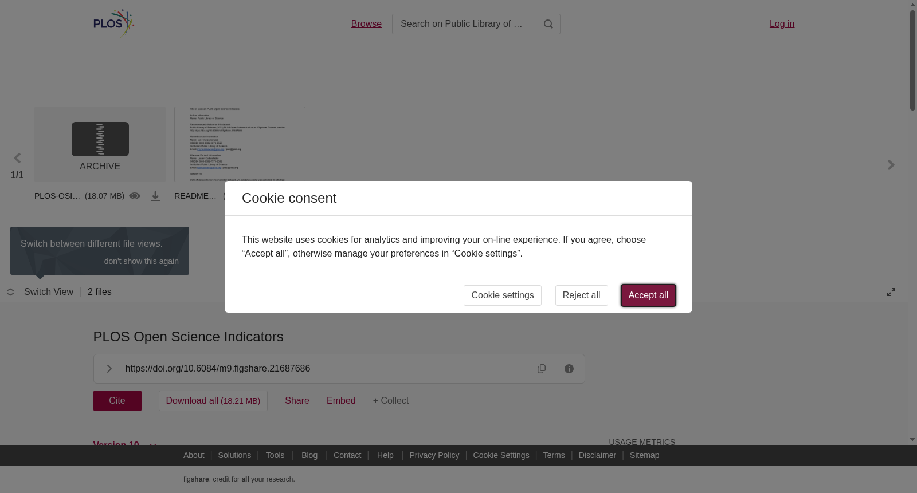Click the DOI info icon

[569, 369]
